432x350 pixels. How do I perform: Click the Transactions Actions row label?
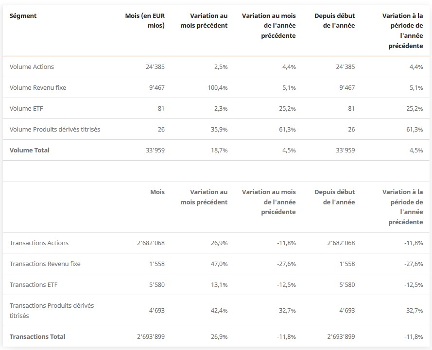[x=39, y=243]
